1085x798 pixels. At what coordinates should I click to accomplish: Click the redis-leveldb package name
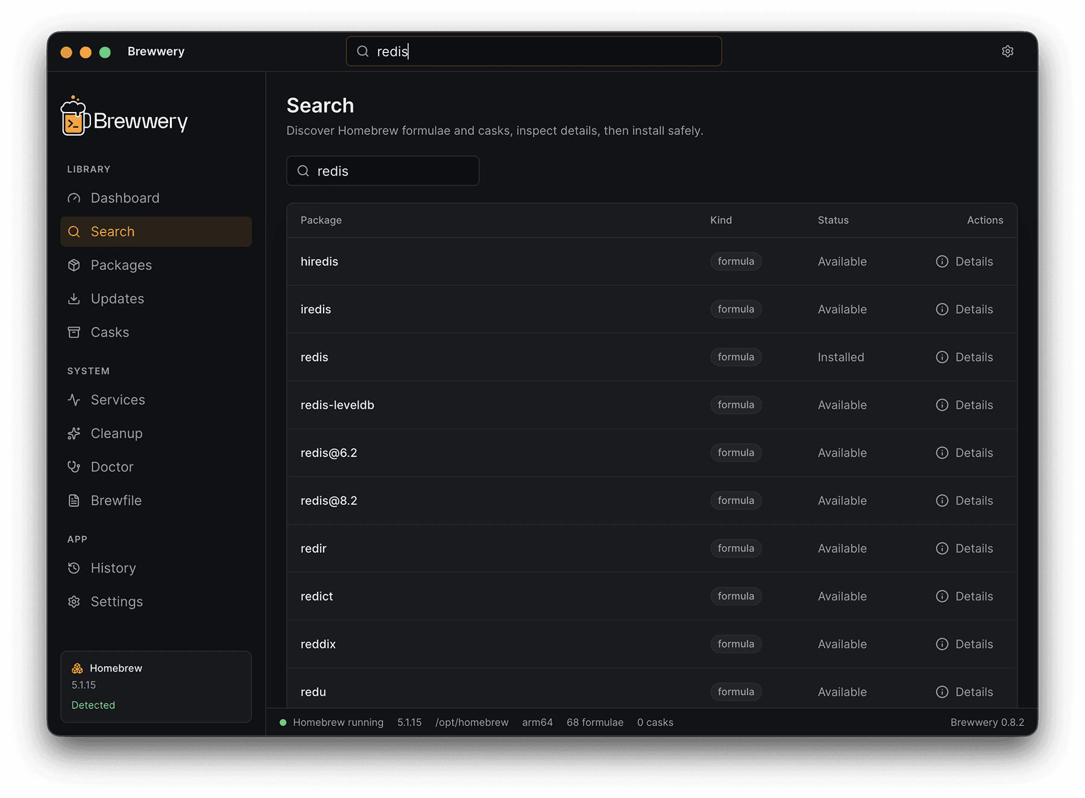pyautogui.click(x=338, y=405)
